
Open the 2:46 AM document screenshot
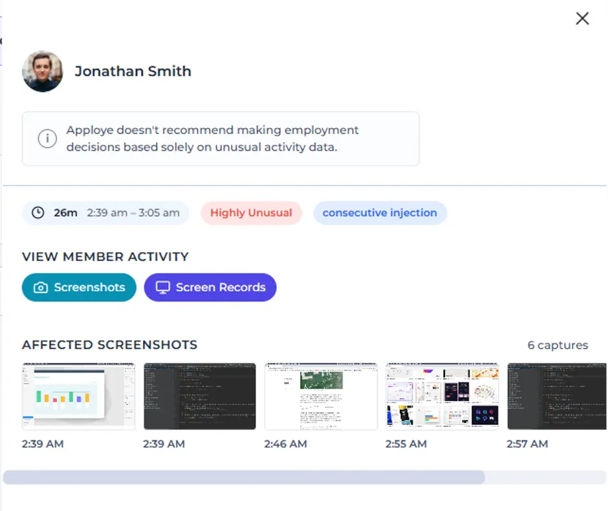[x=321, y=397]
